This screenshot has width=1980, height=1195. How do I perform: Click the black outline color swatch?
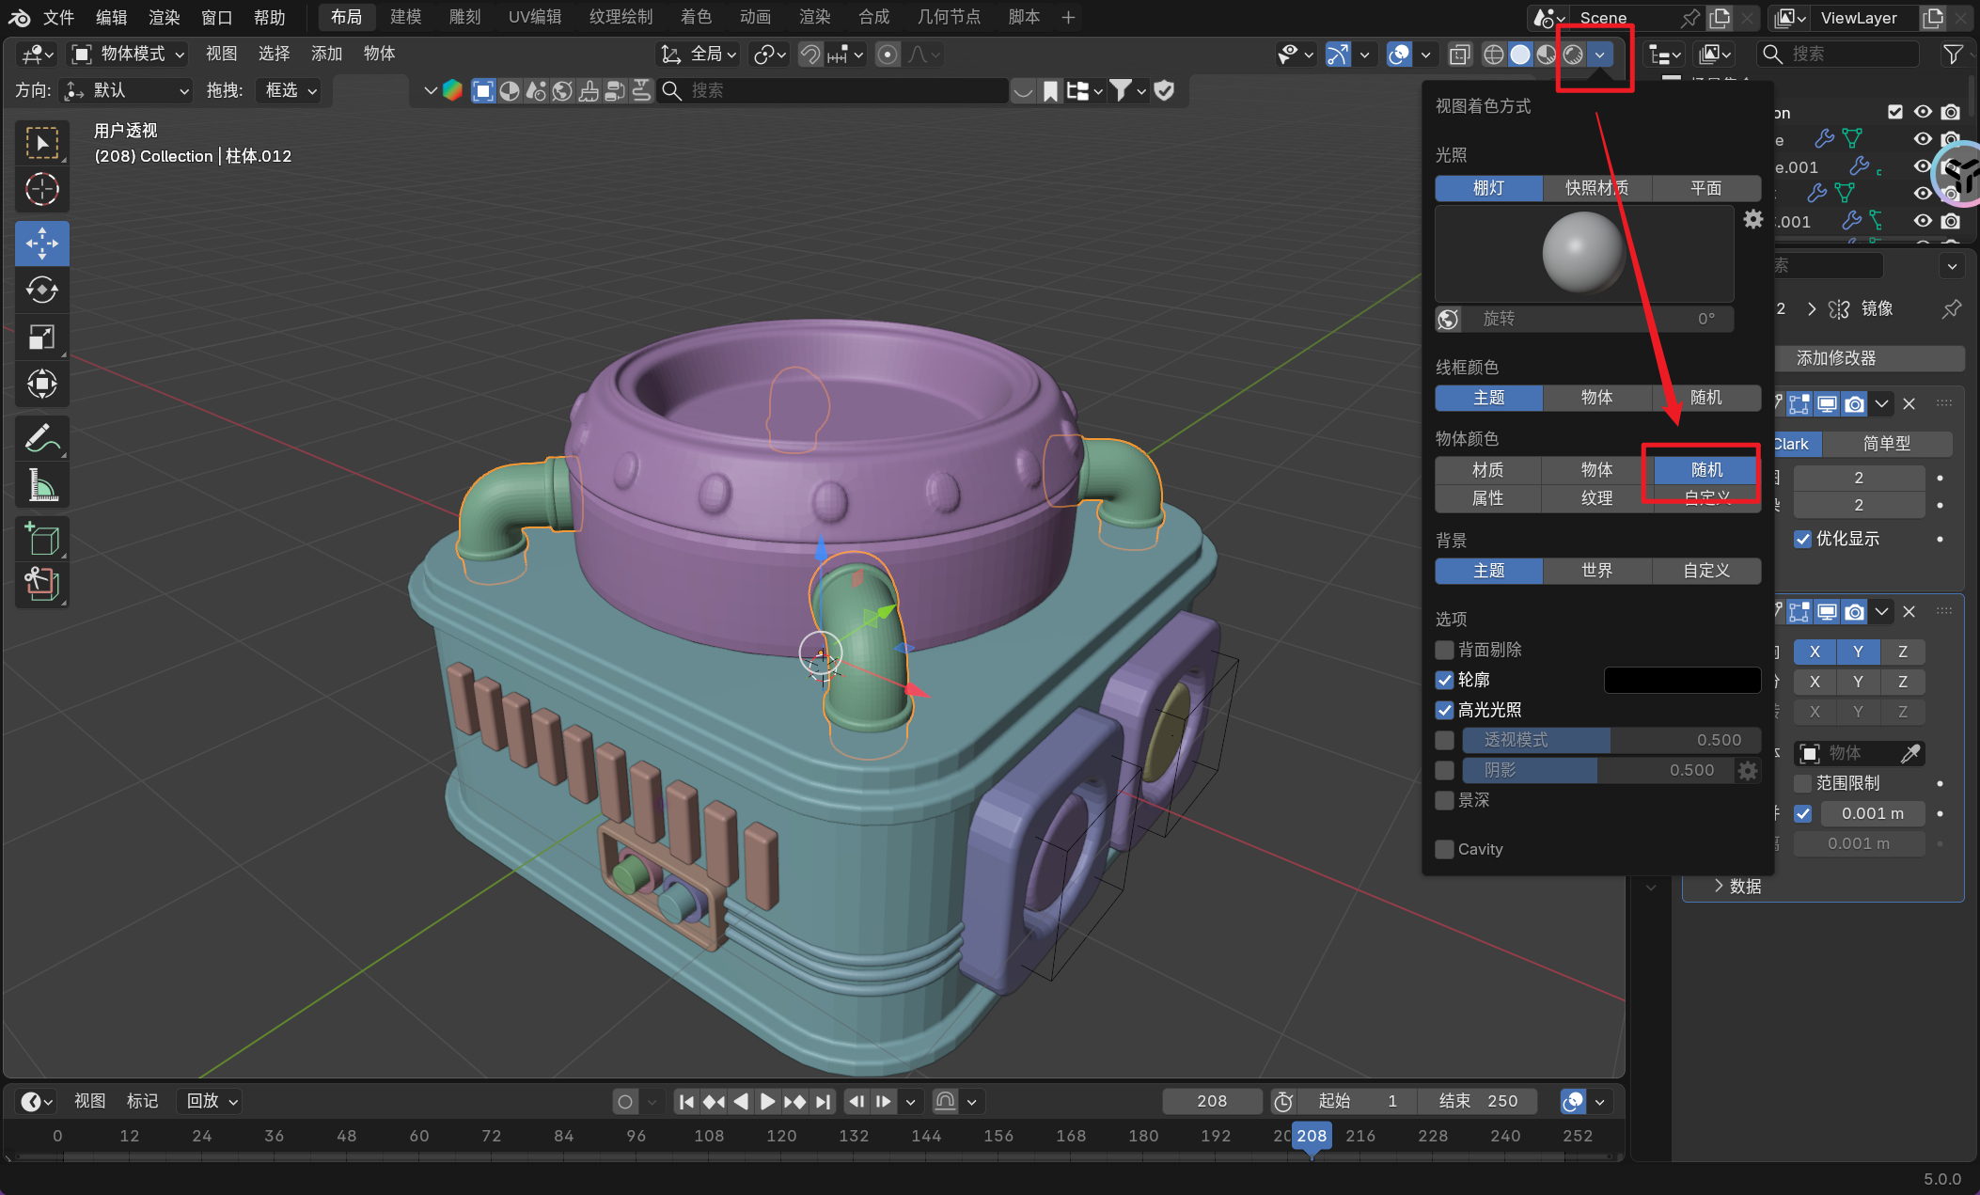click(x=1682, y=680)
